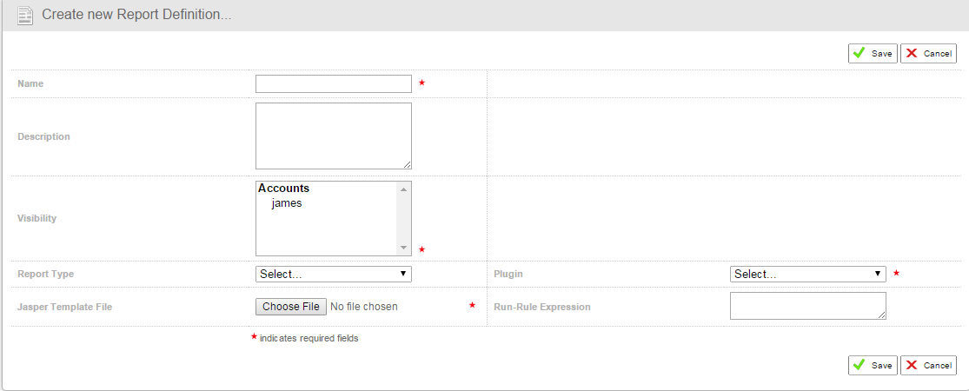Image resolution: width=969 pixels, height=391 pixels.
Task: Click green checkmark icon on top Save
Action: coord(859,53)
